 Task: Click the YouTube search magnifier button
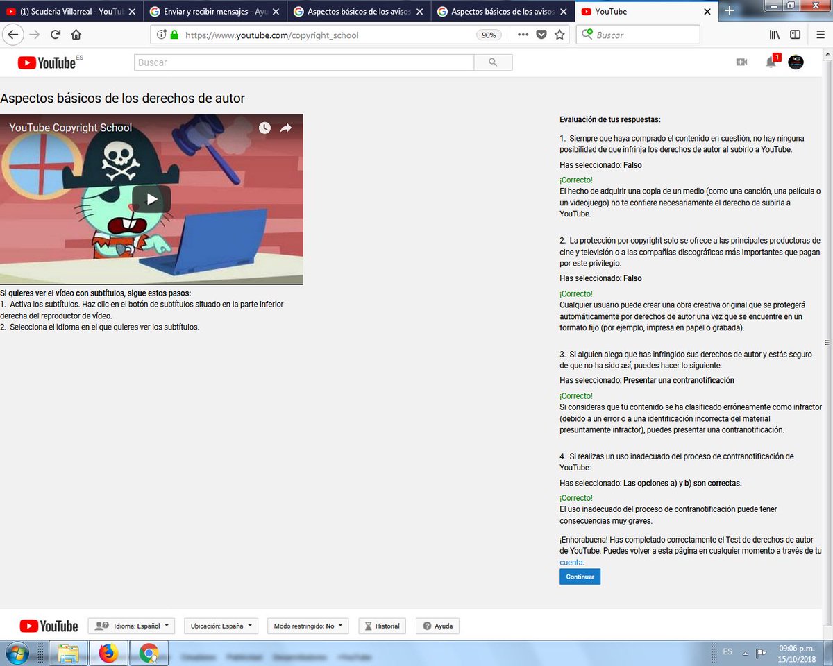(493, 62)
